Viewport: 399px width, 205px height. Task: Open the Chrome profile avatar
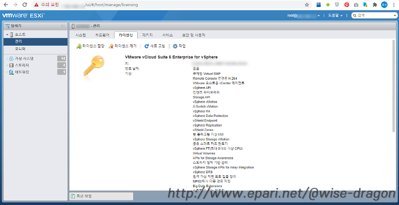tap(384, 5)
